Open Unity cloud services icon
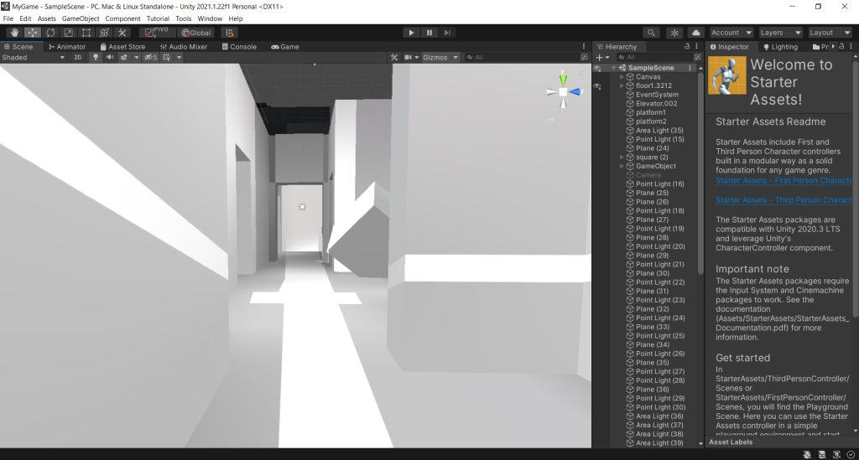Viewport: 859px width, 460px height. pos(695,33)
